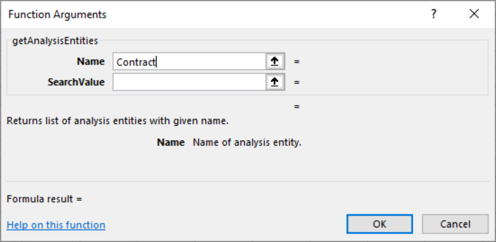Confirm the arguments with OK

pyautogui.click(x=380, y=224)
